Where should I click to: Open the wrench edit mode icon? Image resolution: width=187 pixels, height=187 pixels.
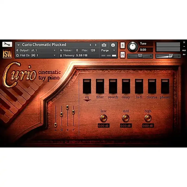[x=7, y=44]
